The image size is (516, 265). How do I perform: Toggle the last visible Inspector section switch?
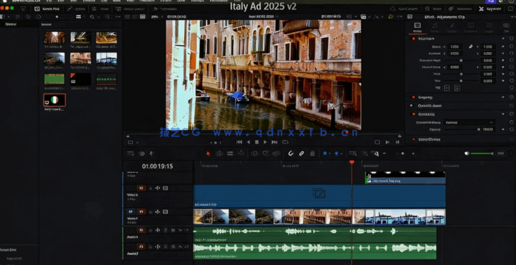click(x=414, y=139)
